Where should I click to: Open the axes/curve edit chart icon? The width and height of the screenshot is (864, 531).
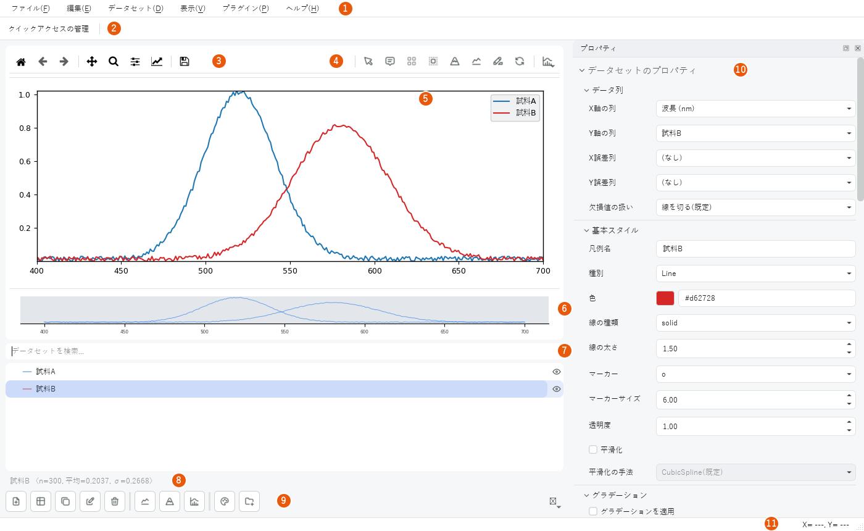click(x=157, y=62)
